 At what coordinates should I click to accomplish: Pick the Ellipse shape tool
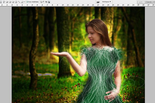[x=13, y=2]
